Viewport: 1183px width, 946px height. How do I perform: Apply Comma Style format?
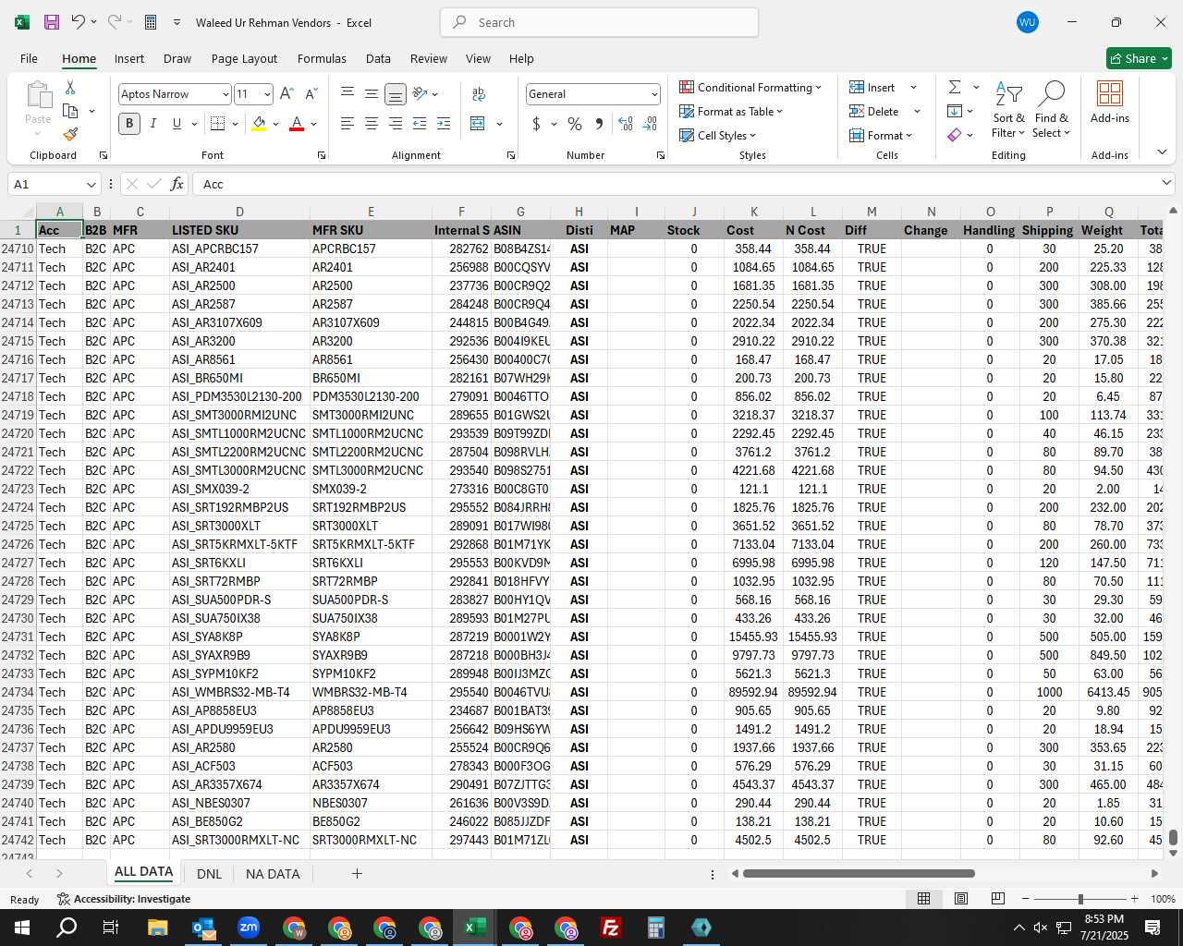click(x=599, y=123)
